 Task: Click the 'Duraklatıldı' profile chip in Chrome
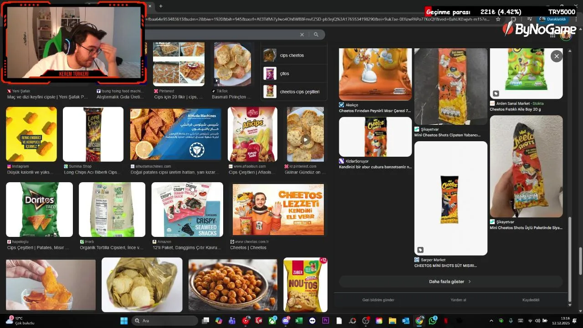pyautogui.click(x=553, y=19)
